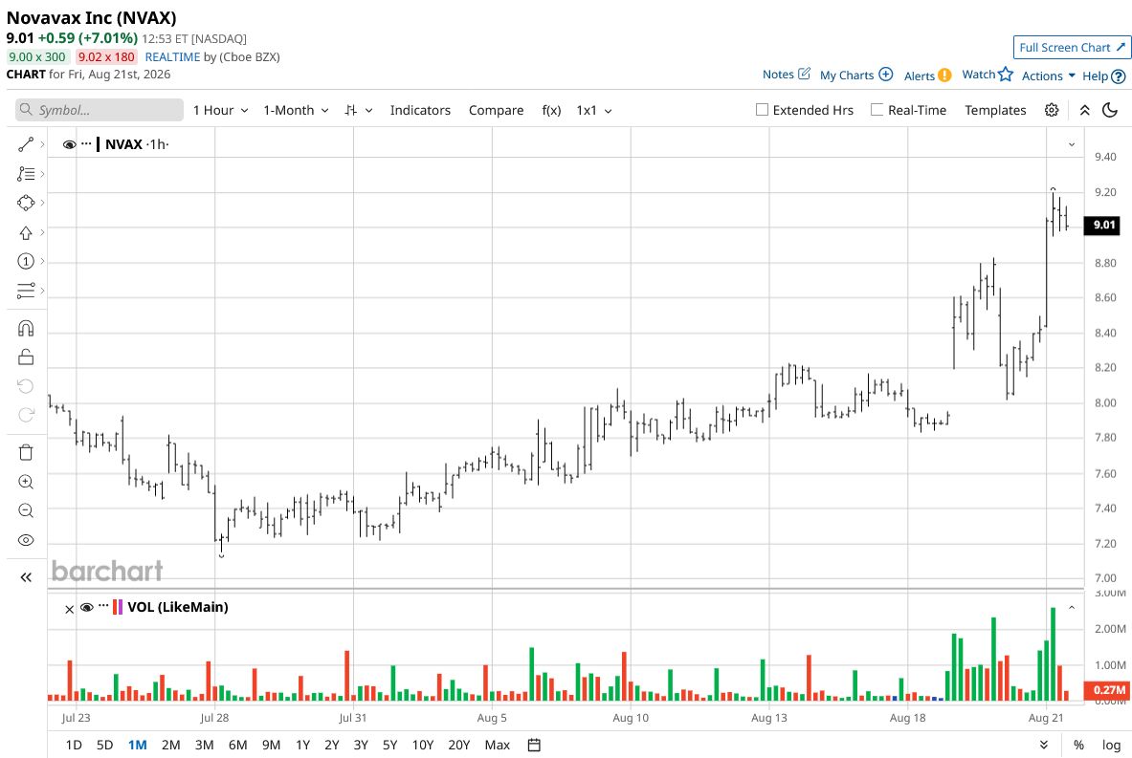
Task: Switch to dark mode moon icon
Action: (1110, 110)
